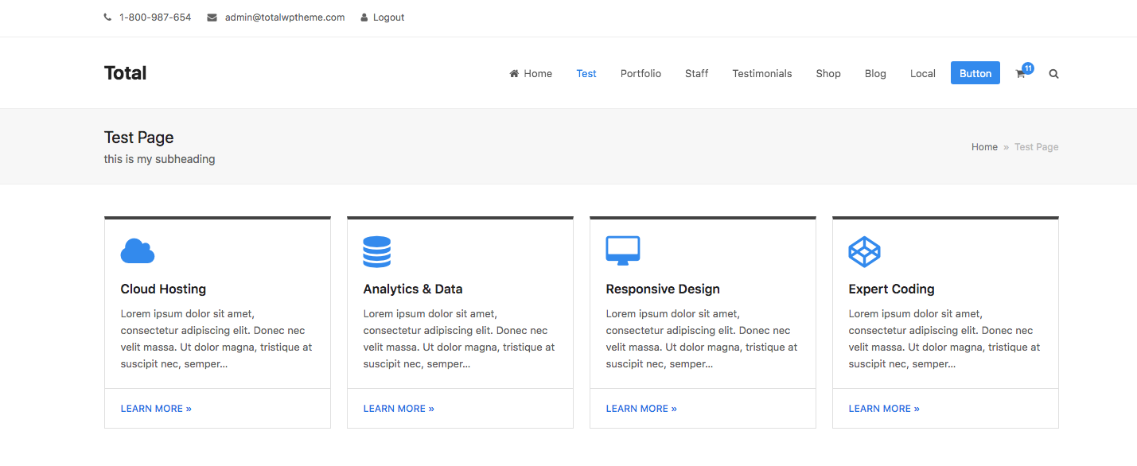Image resolution: width=1137 pixels, height=466 pixels.
Task: Open the Responsive Design heading
Action: pyautogui.click(x=663, y=289)
